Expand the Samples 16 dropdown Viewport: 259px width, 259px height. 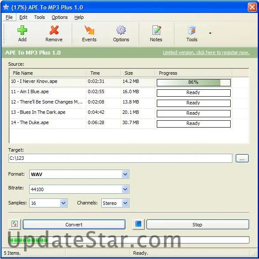[64, 203]
